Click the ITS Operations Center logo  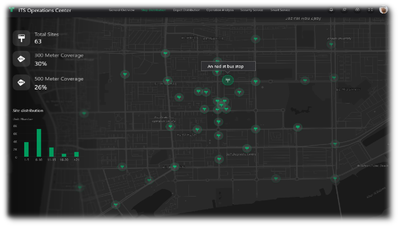(12, 10)
